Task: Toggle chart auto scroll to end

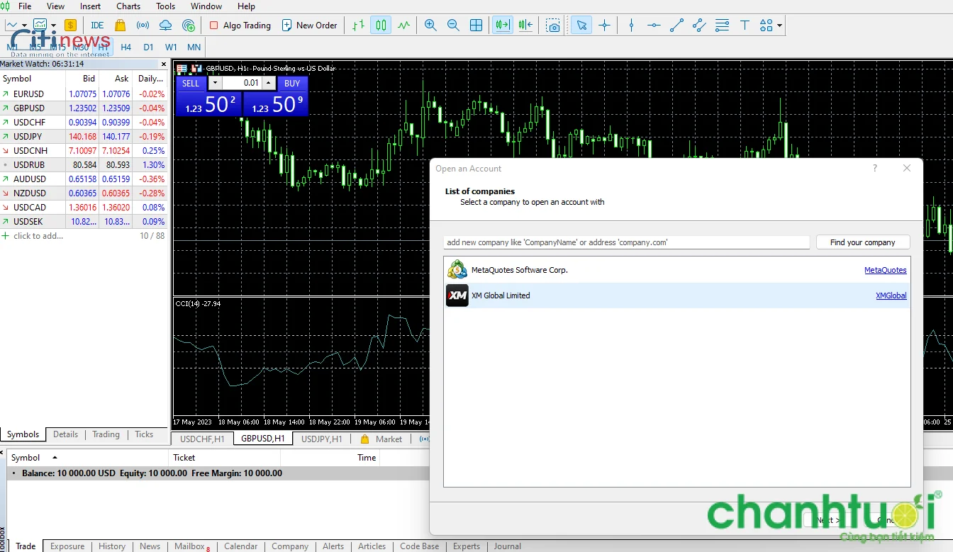Action: (502, 26)
